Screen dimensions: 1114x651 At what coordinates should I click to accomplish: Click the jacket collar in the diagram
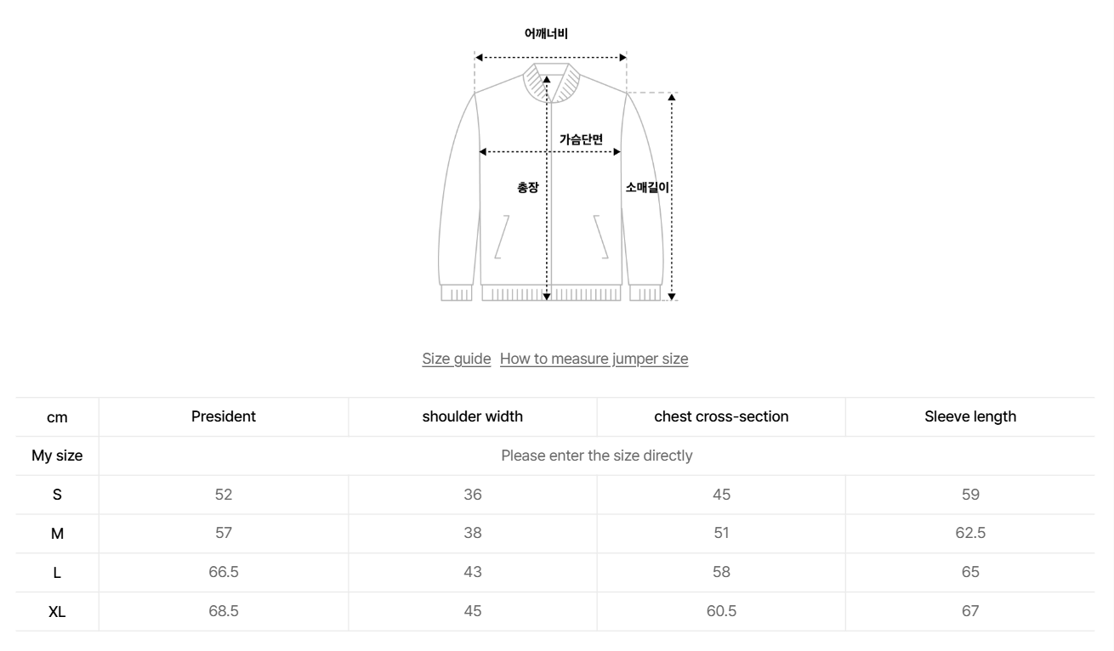pyautogui.click(x=551, y=81)
